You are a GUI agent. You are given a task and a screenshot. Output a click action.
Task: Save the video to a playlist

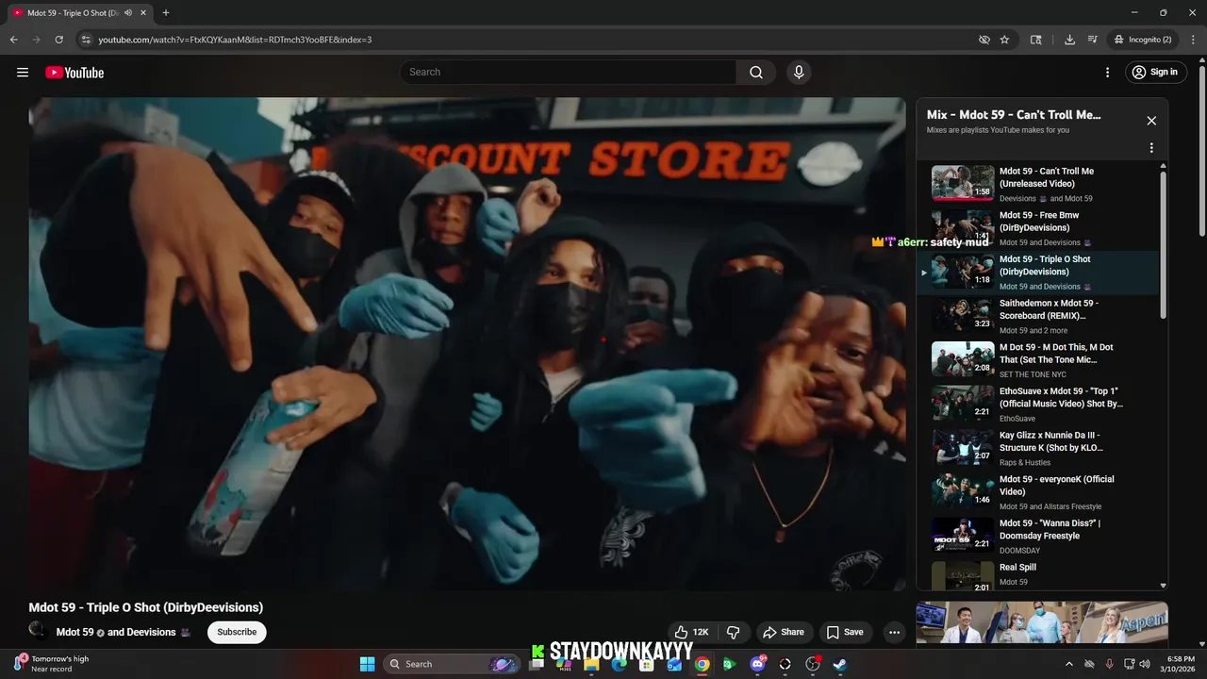pos(845,632)
